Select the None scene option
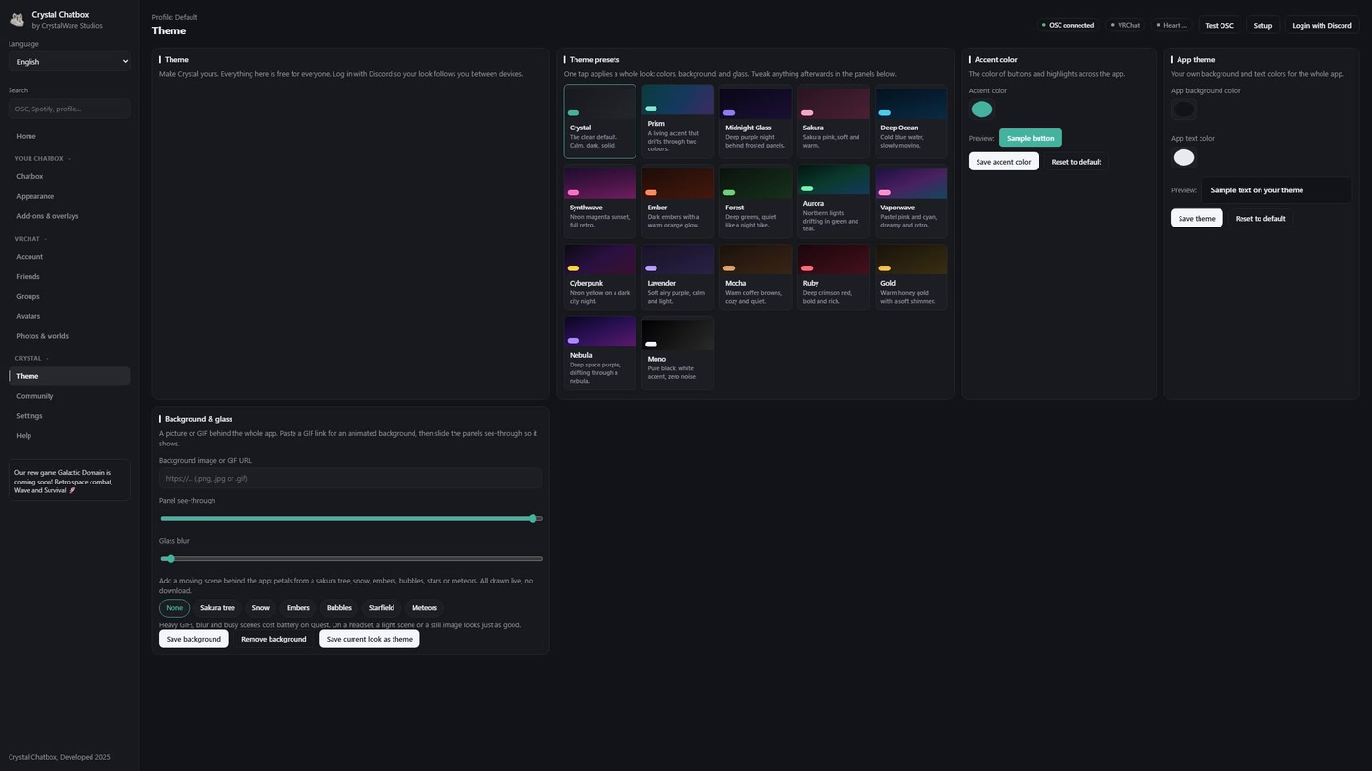Image resolution: width=1372 pixels, height=771 pixels. click(174, 608)
